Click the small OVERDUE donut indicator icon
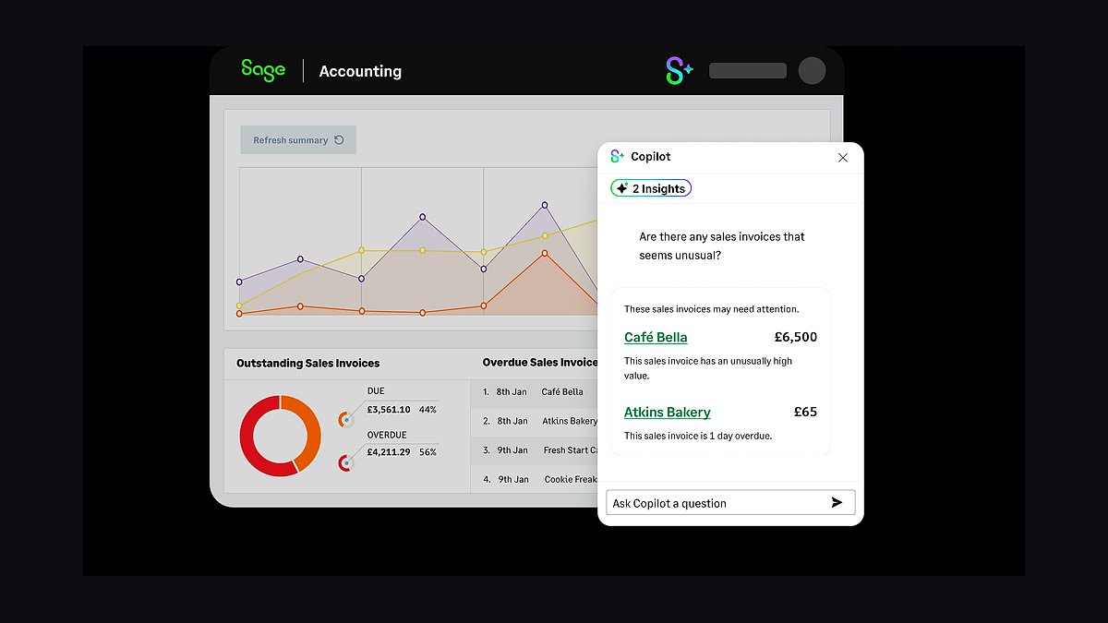This screenshot has width=1108, height=623. point(345,462)
